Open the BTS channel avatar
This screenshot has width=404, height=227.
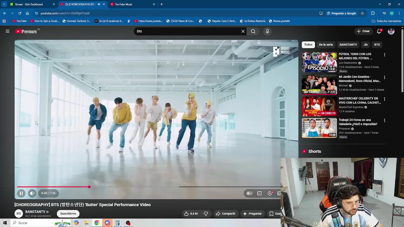tap(19, 214)
